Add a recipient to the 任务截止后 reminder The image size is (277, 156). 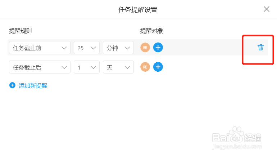click(158, 67)
